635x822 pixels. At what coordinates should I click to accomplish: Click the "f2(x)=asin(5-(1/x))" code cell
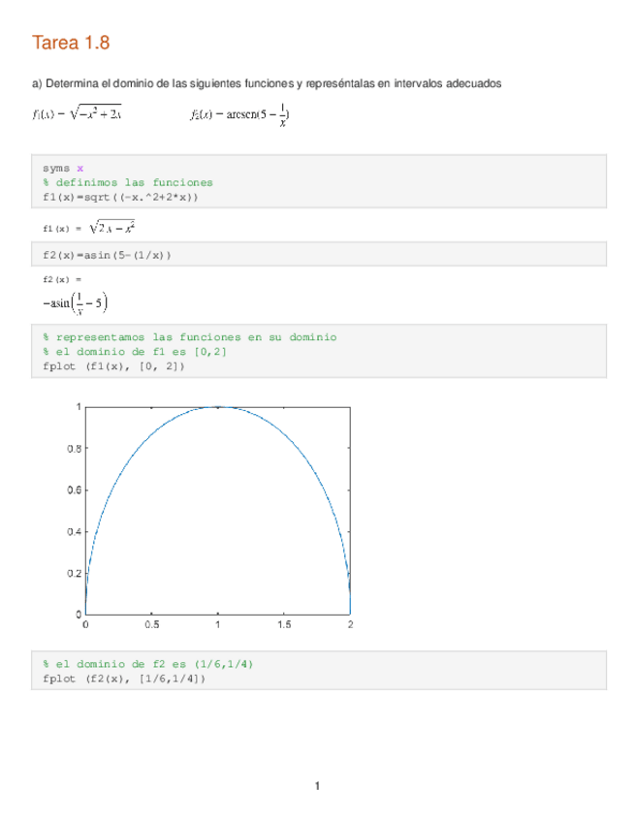coord(107,254)
